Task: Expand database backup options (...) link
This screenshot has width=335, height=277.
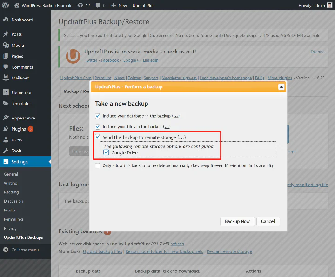Action: point(176,116)
